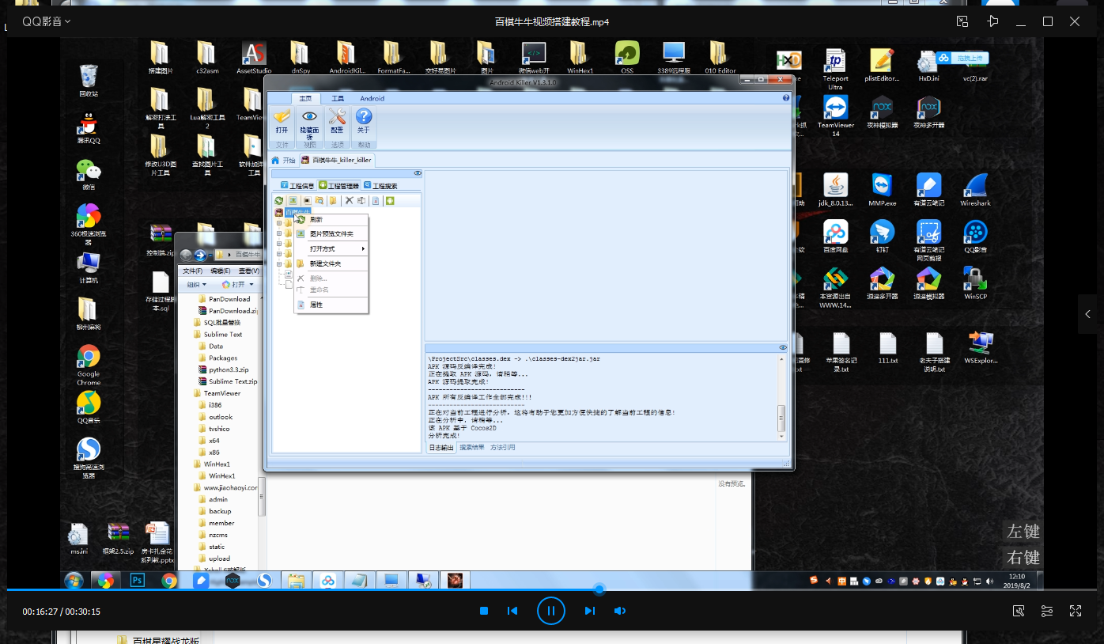Pause the video with the pause button
Viewport: 1104px width, 644px height.
(551, 611)
